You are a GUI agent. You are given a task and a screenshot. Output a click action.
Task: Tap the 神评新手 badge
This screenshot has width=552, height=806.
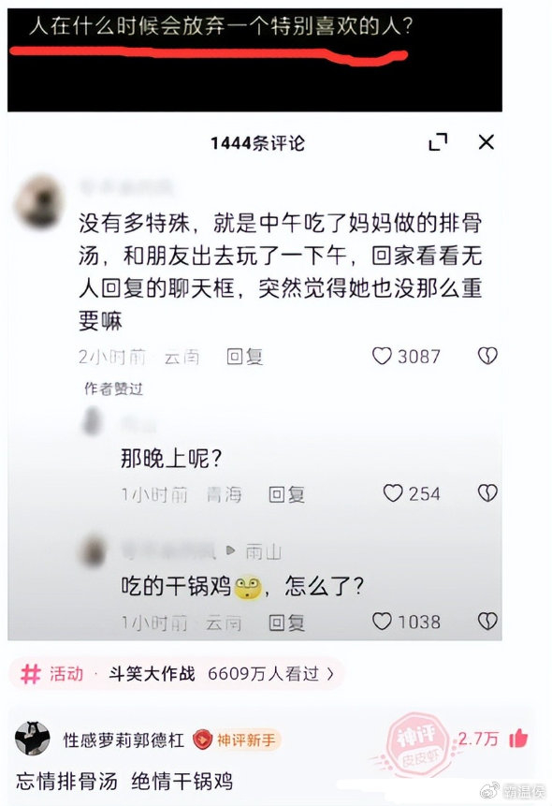(236, 740)
